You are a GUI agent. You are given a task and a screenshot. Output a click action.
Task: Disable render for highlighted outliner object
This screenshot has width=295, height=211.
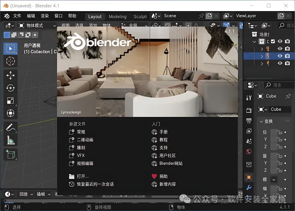287,56
